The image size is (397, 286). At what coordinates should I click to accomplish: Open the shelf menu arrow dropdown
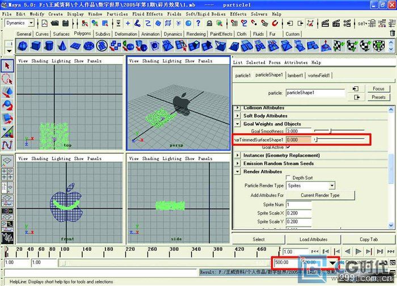[9, 51]
